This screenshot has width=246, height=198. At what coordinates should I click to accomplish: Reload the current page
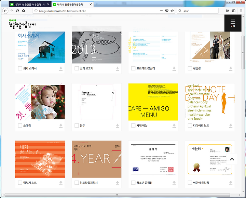[17, 11]
